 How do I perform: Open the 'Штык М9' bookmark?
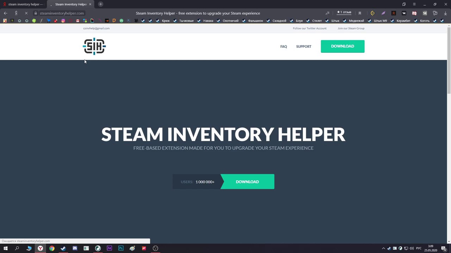pos(377,21)
